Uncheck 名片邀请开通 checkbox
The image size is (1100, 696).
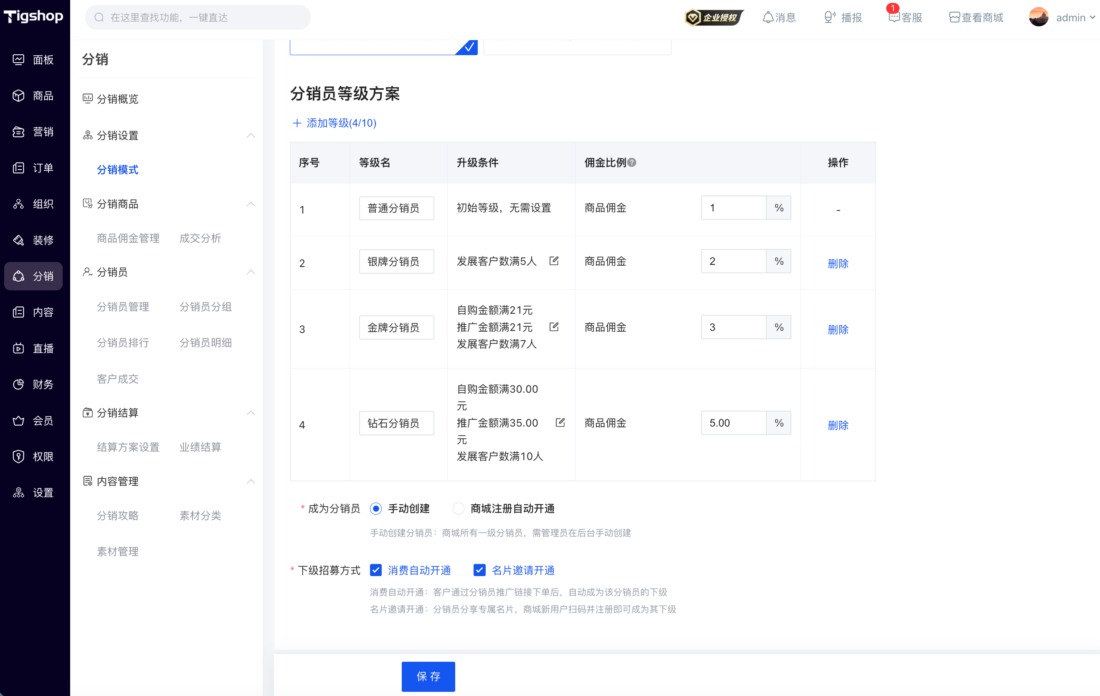click(480, 570)
